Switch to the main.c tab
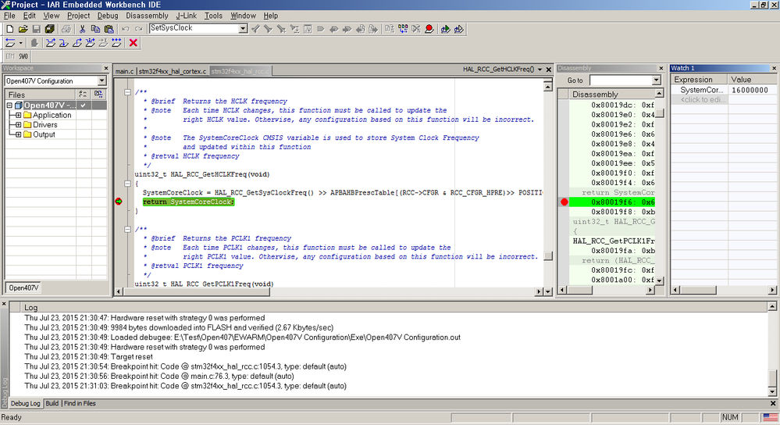780x425 pixels. 124,71
